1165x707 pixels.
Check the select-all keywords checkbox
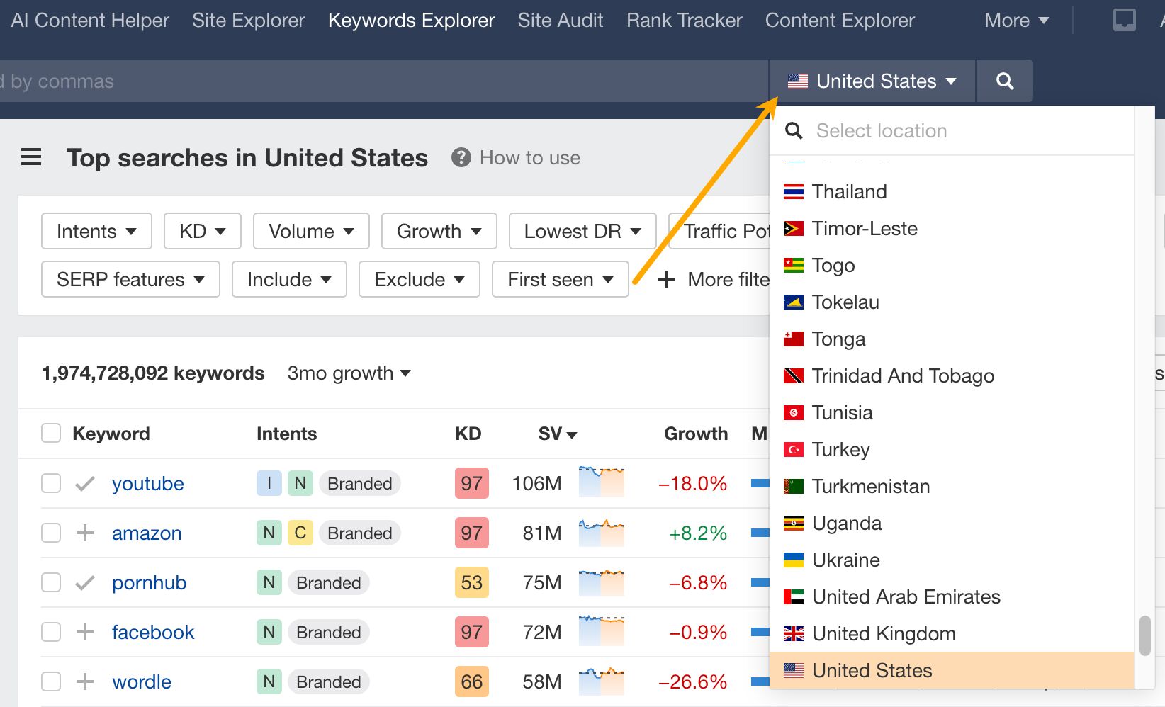50,433
